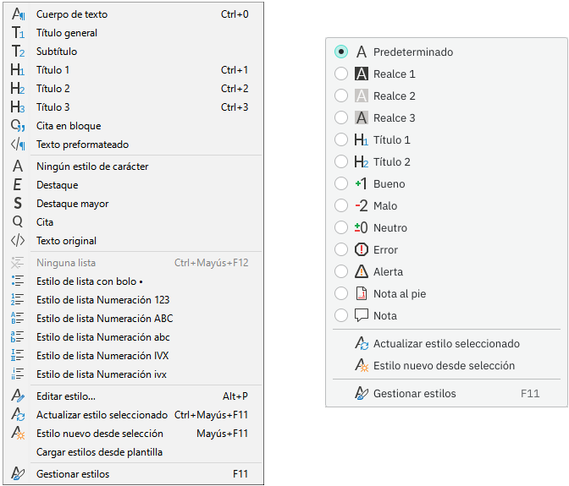569x486 pixels.
Task: Select the Realce 1 radio button
Action: click(341, 74)
